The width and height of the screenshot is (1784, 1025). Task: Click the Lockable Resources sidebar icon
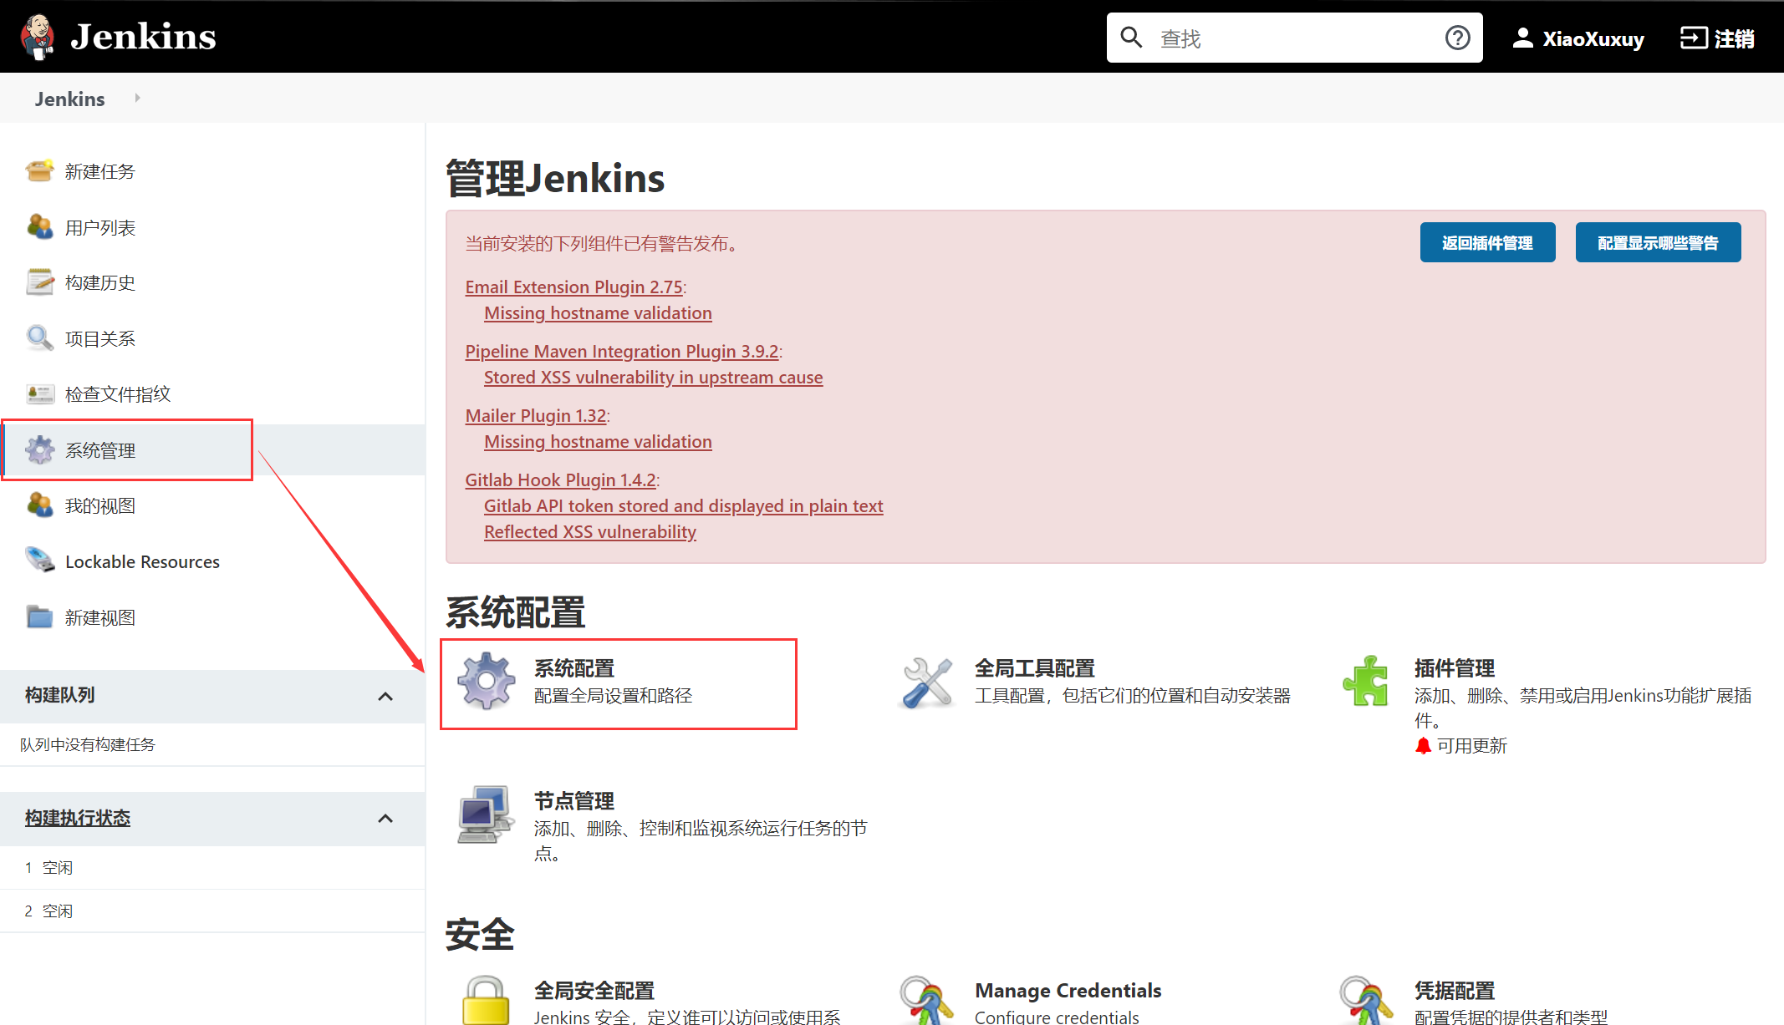tap(39, 561)
